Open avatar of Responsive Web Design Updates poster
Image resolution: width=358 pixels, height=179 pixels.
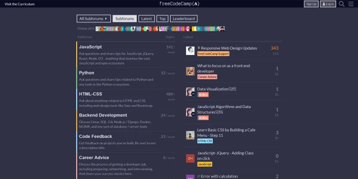(190, 51)
